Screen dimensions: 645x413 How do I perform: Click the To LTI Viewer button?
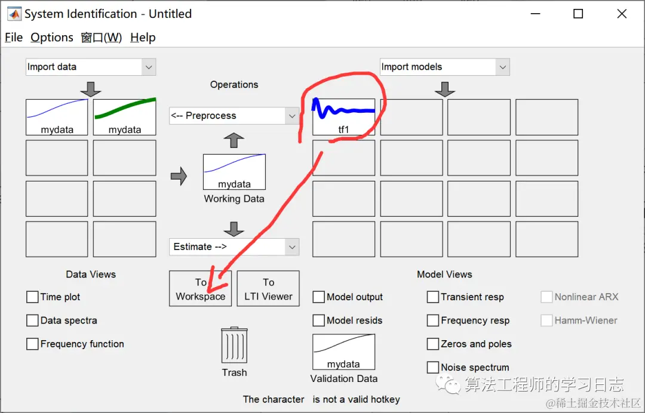(268, 288)
